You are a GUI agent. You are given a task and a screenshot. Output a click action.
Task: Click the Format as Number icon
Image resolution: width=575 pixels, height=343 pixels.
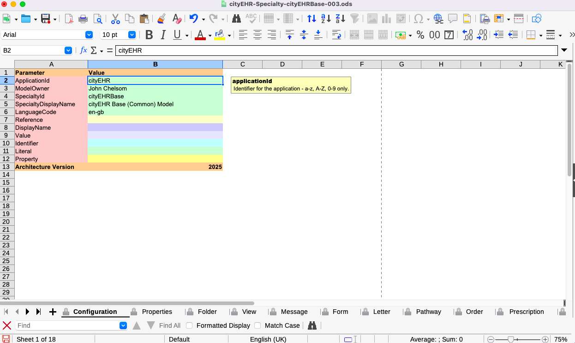[x=435, y=35]
